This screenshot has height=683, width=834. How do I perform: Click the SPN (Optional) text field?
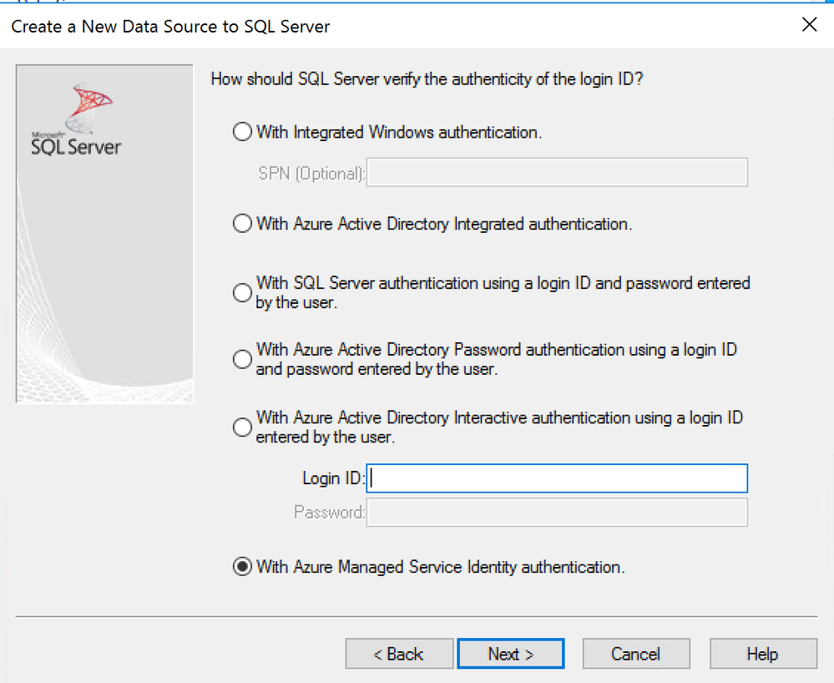[x=557, y=172]
